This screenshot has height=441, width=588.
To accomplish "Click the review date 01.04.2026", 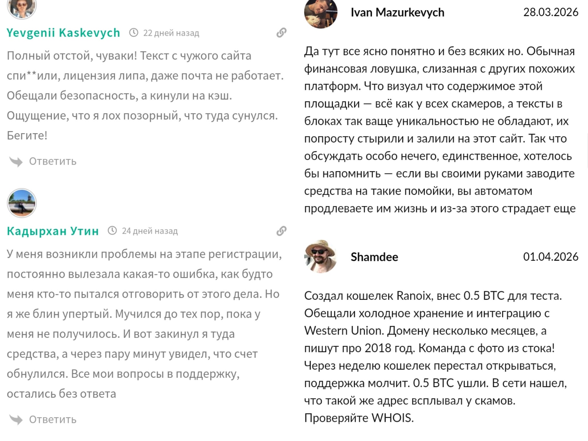I will 550,257.
